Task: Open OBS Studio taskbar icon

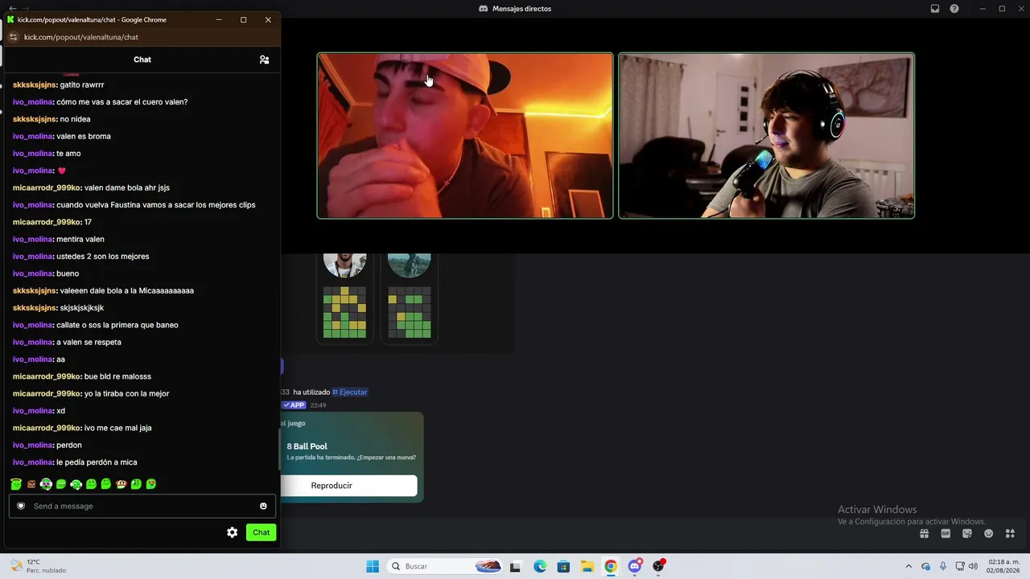Action: tap(659, 566)
